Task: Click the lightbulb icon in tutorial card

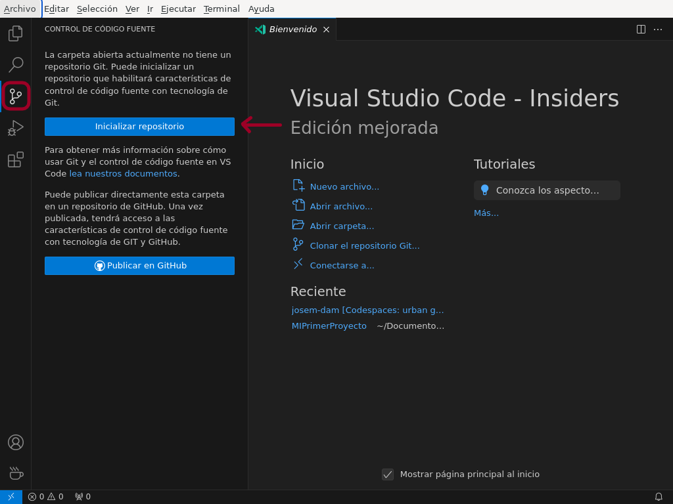Action: tap(484, 190)
